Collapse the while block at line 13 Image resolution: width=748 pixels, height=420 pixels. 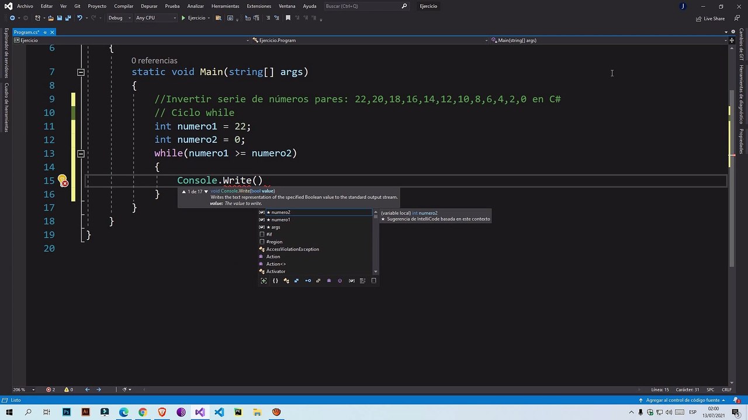click(81, 153)
